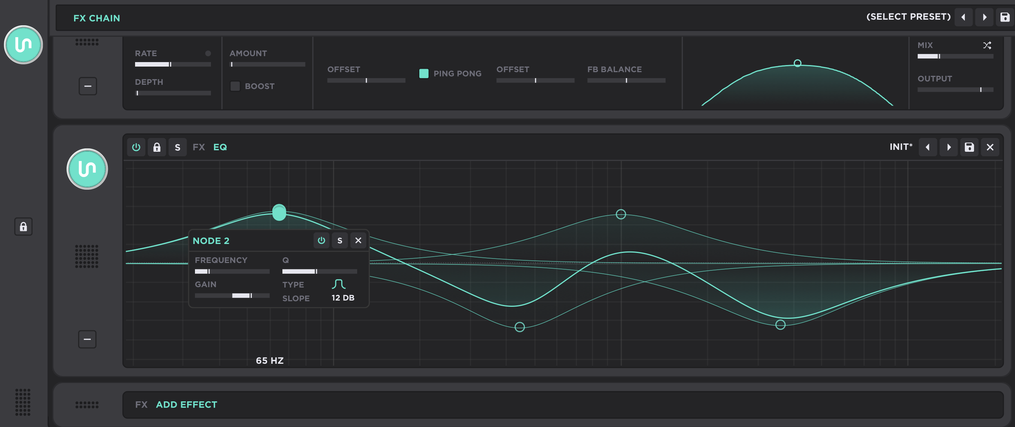Save the EQ preset
The height and width of the screenshot is (427, 1015).
[970, 147]
